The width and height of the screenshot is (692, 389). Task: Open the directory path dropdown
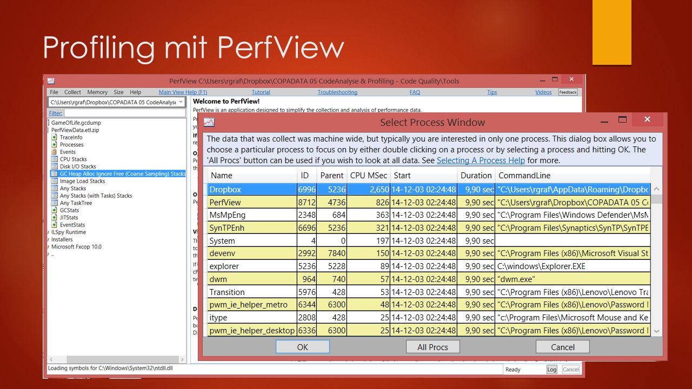(181, 102)
